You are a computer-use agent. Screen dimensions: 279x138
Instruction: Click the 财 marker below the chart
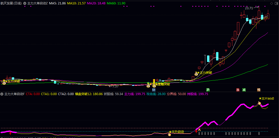click(x=154, y=90)
